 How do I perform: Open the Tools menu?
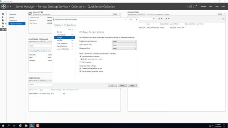(x=211, y=6)
